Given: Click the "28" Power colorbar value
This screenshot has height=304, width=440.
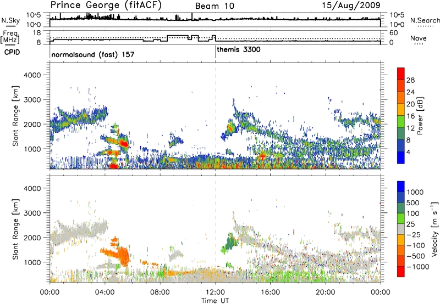Looking at the screenshot, I should point(410,80).
